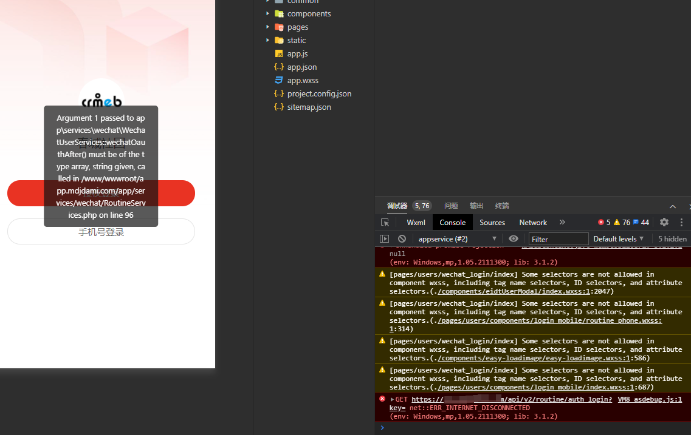Open devtools more options menu
The width and height of the screenshot is (691, 435).
pos(681,222)
